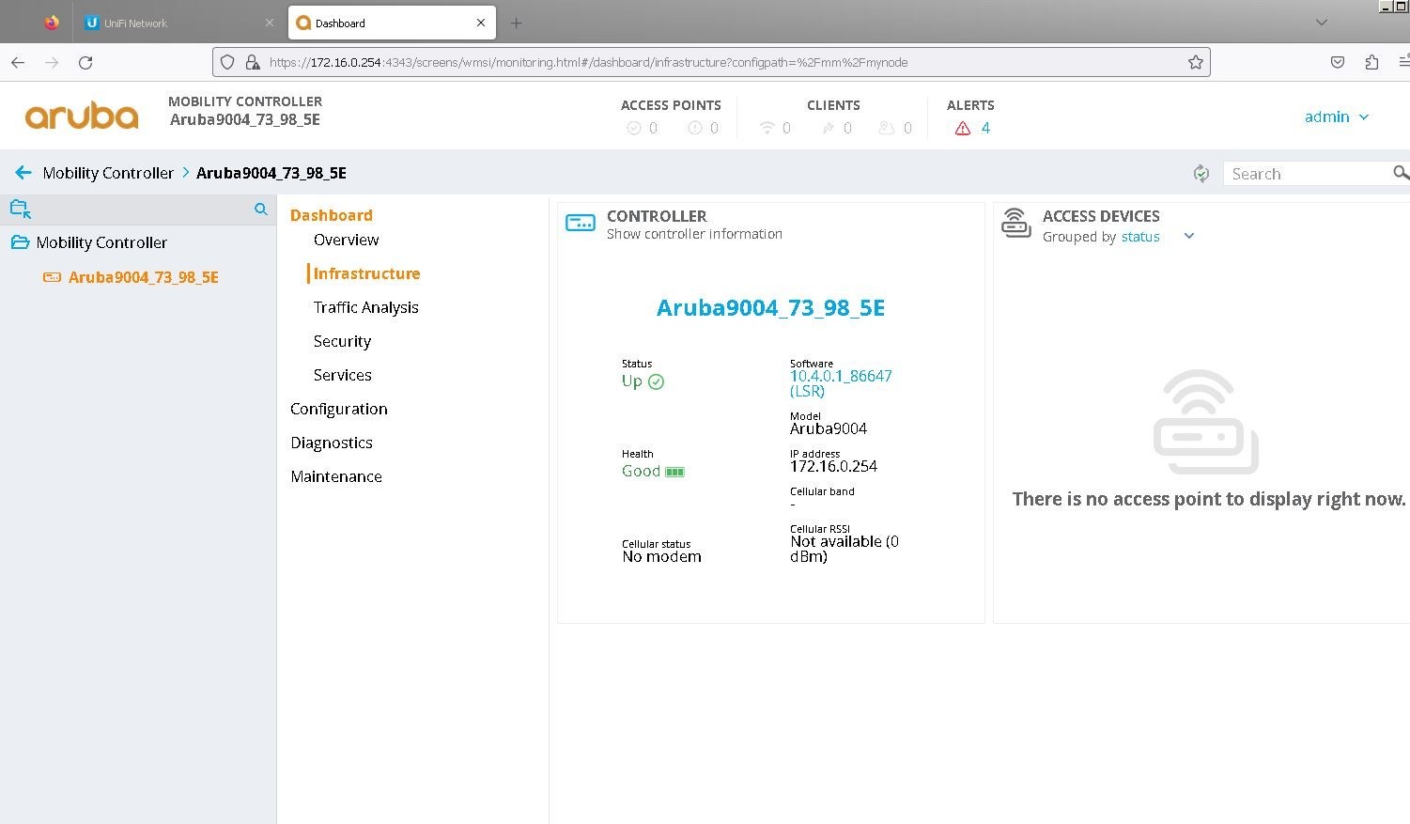Click the shield tracking protection icon
The width and height of the screenshot is (1410, 824).
coord(227,62)
